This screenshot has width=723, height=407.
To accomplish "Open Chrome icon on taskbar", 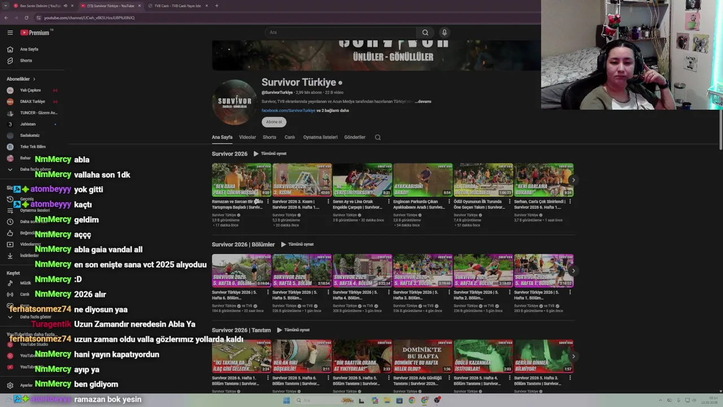I will click(412, 400).
